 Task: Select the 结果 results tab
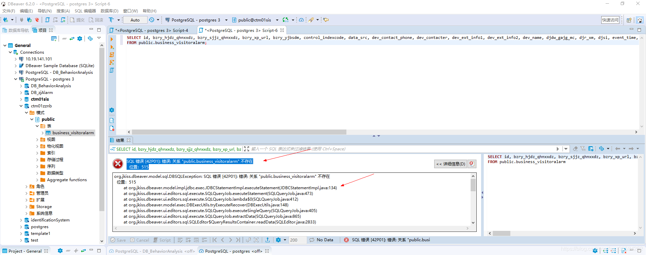[120, 140]
